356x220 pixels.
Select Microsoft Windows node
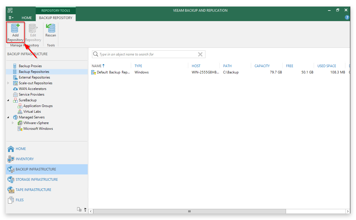38,129
